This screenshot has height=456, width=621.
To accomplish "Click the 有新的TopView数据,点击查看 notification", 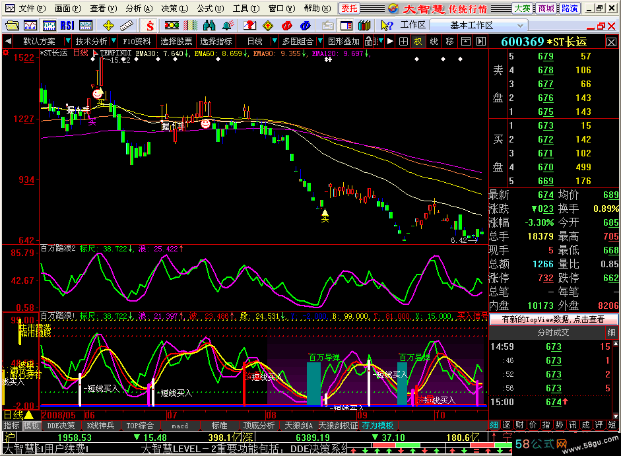I will pos(553,319).
